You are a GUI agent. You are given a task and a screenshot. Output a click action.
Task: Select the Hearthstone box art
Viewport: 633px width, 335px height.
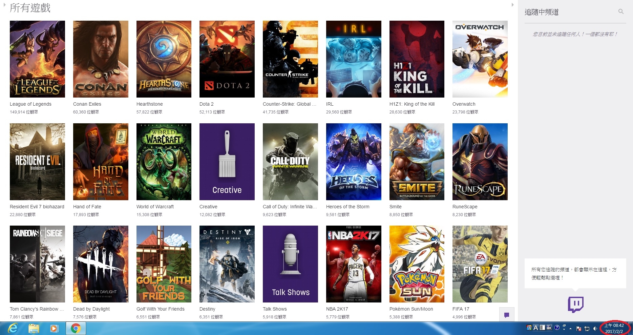164,59
